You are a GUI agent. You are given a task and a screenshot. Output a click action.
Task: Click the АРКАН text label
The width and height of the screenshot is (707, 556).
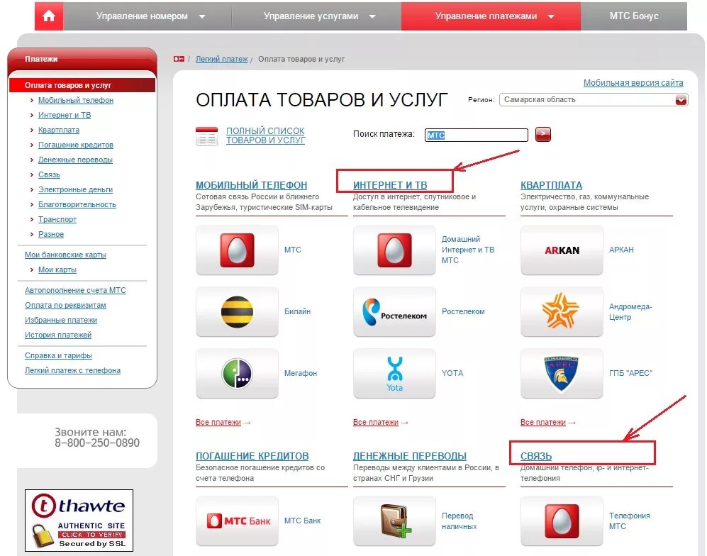621,250
